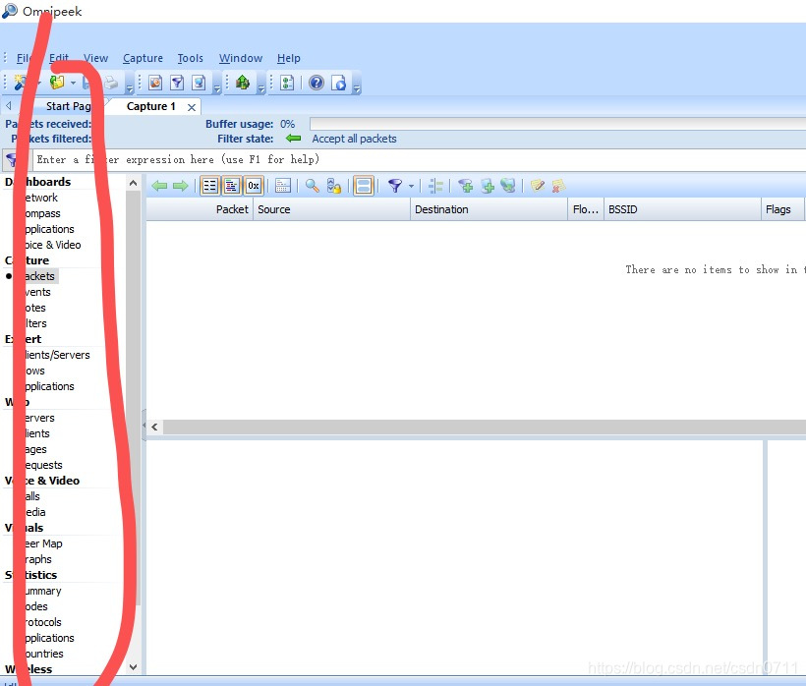Expand first toolbar overflow options arrow

(130, 89)
